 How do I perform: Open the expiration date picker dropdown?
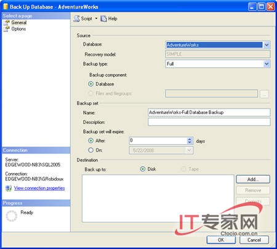189,150
